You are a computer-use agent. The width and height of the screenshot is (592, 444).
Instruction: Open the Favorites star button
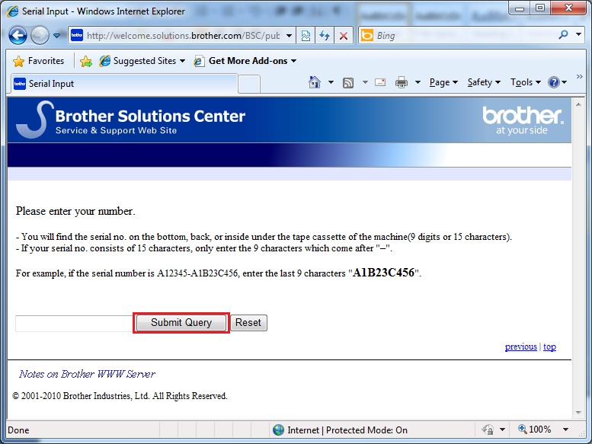pos(39,61)
